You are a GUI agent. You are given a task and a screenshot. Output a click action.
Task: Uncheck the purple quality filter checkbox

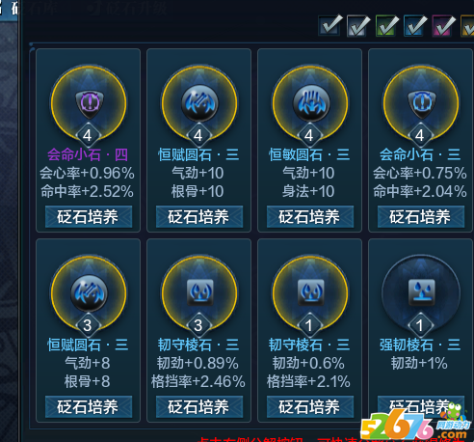[x=443, y=25]
